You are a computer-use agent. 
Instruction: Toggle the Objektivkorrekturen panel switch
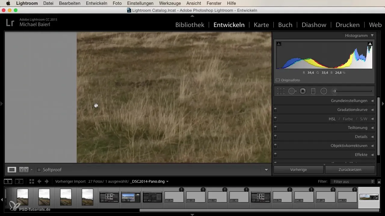pos(275,145)
